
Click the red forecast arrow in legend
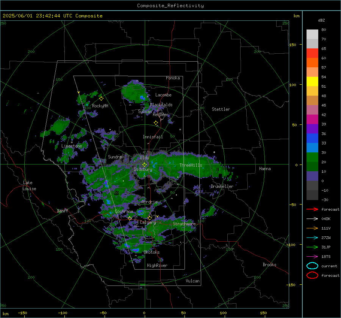[x=312, y=209]
